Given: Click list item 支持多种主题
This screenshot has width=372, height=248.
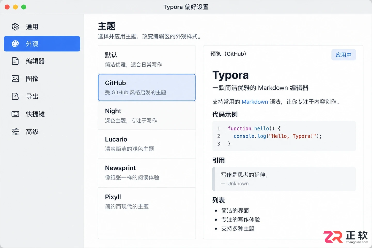Looking at the screenshot, I should click(238, 229).
